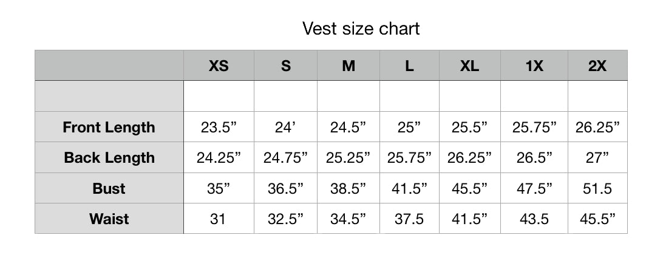Screen dimensions: 663x263
Task: Select the 2X bust value 51.5
Action: click(597, 188)
